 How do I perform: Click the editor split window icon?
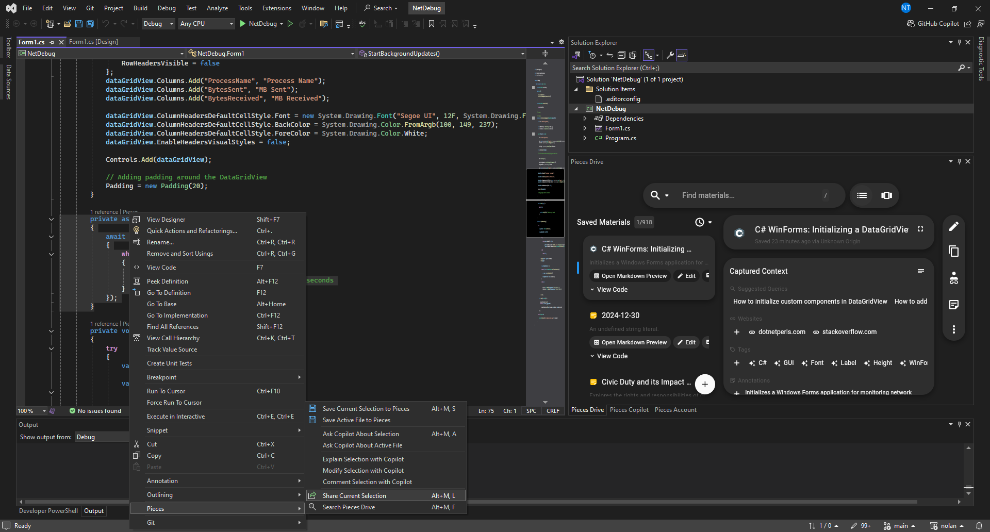(545, 54)
